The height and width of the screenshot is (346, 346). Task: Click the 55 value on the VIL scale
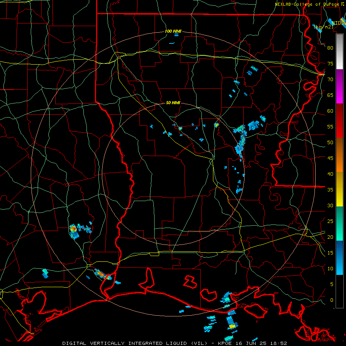330,126
